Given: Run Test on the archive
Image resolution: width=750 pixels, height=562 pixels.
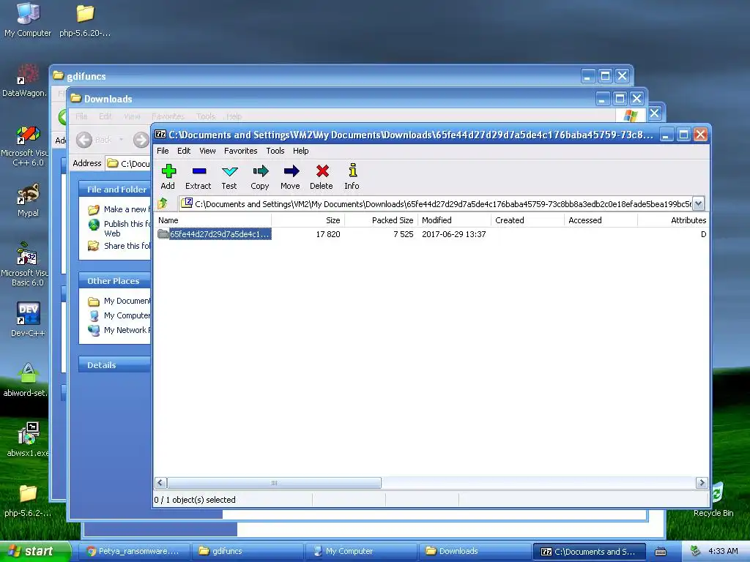Looking at the screenshot, I should [x=229, y=177].
